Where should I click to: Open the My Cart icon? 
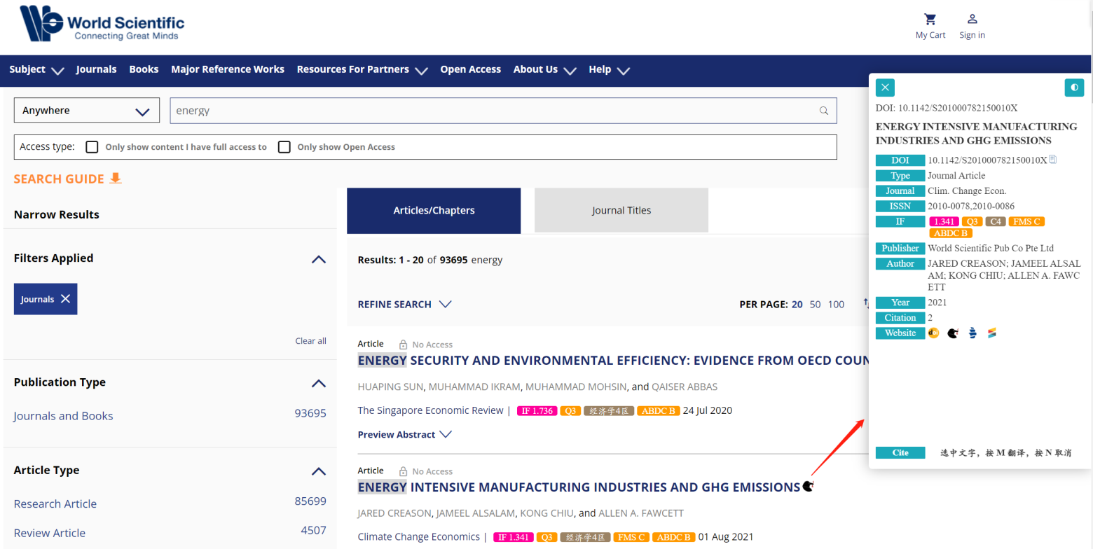(930, 19)
